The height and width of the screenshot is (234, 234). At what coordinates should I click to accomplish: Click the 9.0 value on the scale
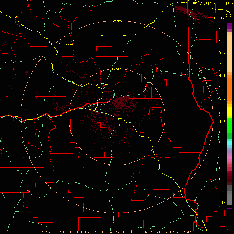pos(222,41)
